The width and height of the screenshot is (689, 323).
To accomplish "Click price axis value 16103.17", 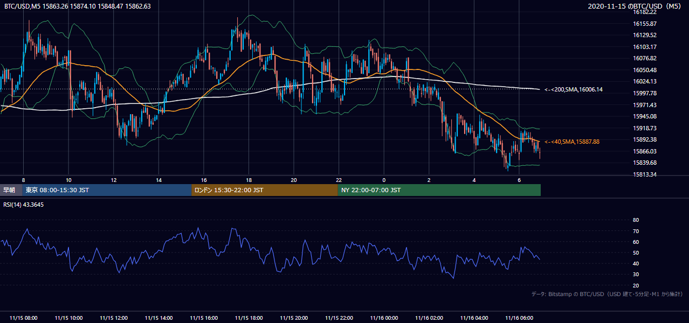I will pyautogui.click(x=644, y=47).
